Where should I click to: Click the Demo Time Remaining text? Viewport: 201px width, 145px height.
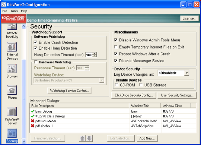point(52,20)
